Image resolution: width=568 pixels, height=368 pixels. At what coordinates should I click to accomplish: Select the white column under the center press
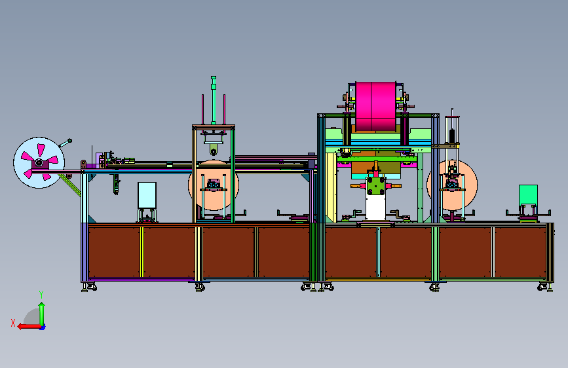(x=375, y=207)
